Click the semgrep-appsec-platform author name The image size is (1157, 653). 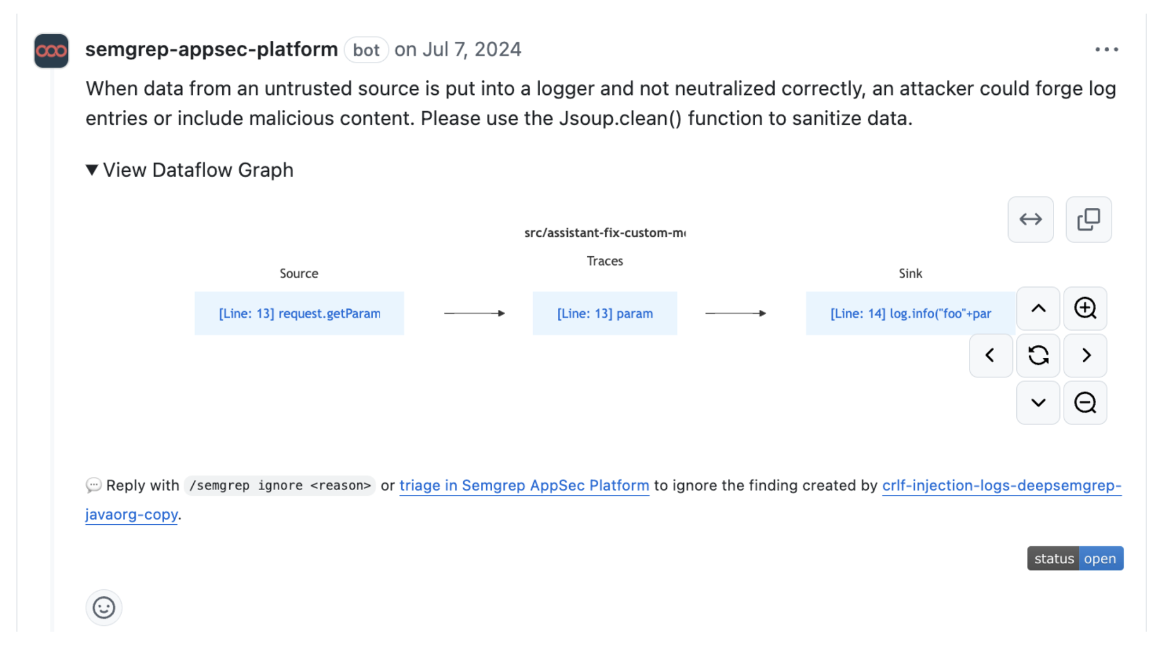click(x=212, y=50)
